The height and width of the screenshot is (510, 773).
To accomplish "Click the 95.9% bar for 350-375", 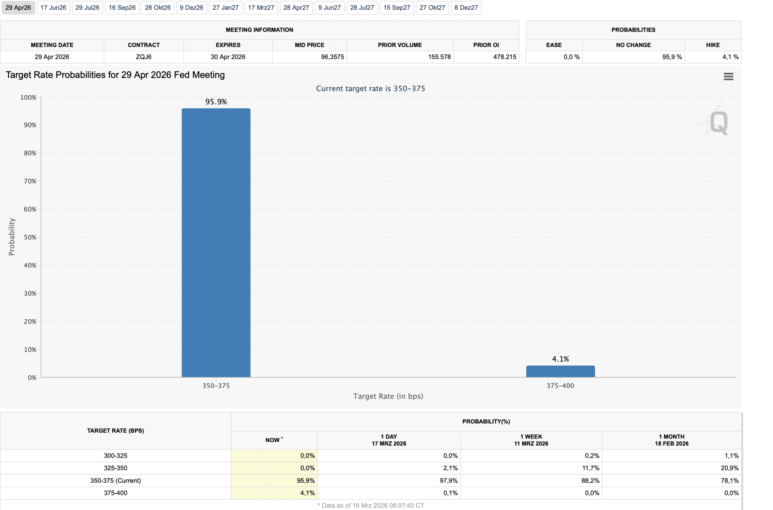I will (x=216, y=242).
